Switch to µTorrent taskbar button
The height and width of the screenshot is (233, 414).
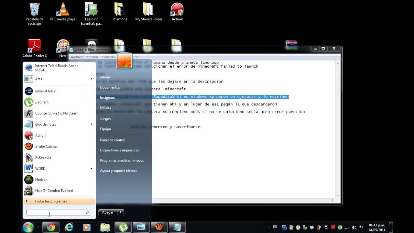point(123,227)
